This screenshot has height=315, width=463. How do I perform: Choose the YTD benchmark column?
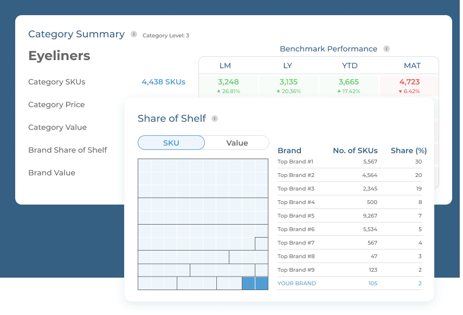pos(350,65)
